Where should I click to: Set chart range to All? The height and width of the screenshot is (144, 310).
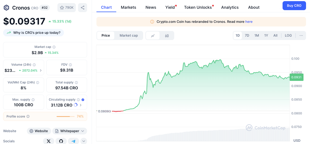pyautogui.click(x=275, y=36)
